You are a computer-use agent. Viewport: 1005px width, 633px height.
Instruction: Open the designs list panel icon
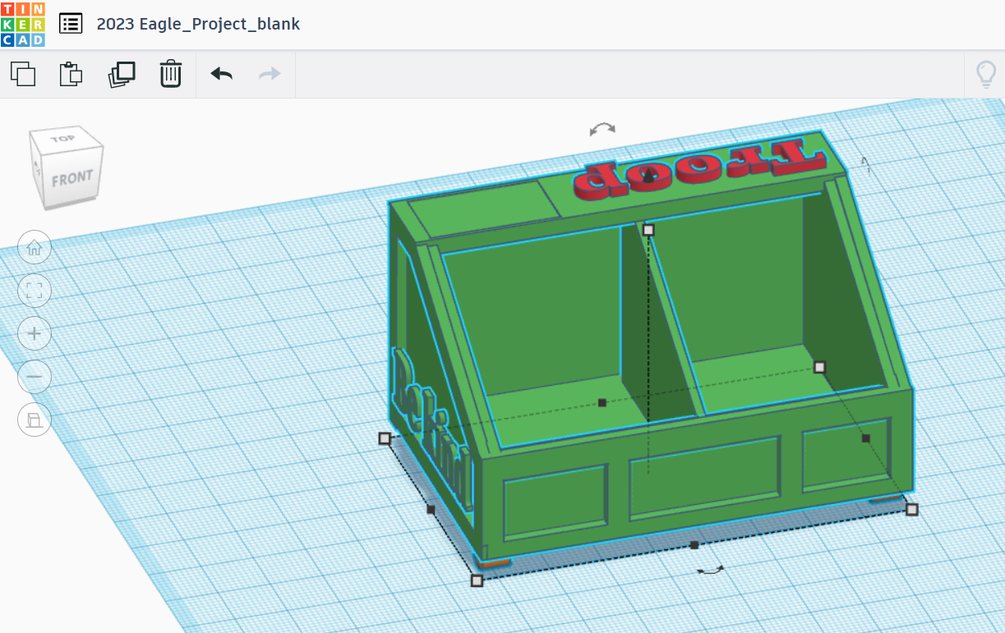[x=71, y=24]
